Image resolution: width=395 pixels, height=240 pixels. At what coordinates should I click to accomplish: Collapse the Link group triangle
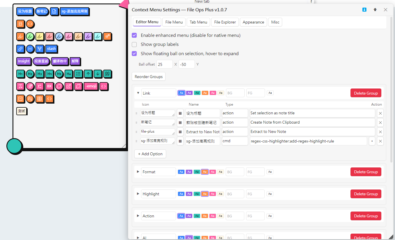[x=138, y=93]
